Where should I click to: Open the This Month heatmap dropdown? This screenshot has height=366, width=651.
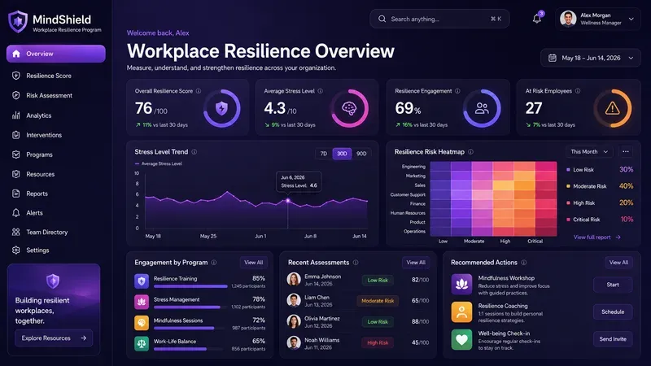click(589, 152)
